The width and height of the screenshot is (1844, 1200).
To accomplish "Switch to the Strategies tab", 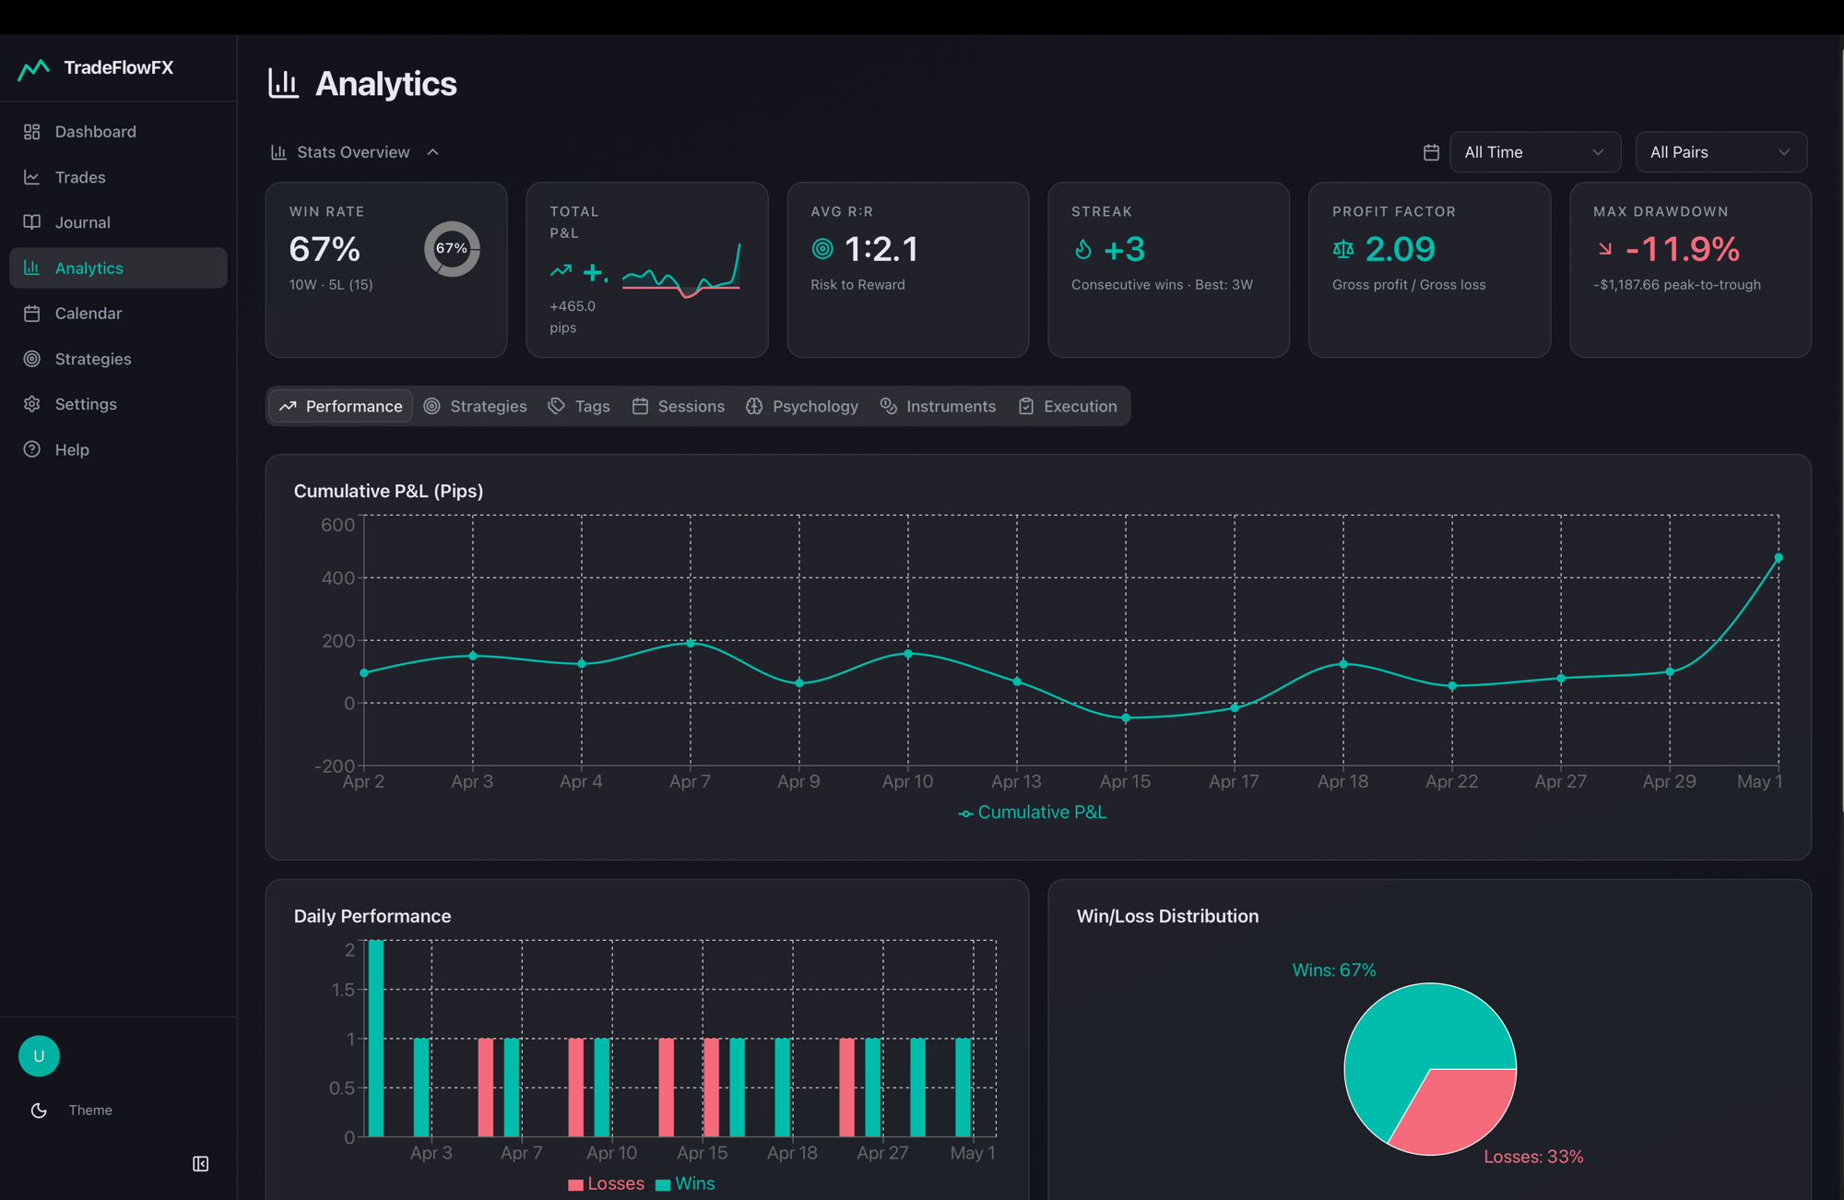I will [x=476, y=406].
